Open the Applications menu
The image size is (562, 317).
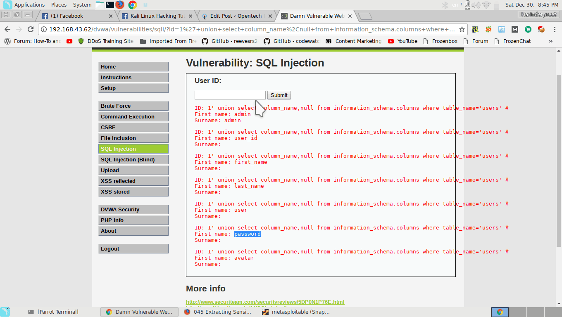tap(29, 5)
